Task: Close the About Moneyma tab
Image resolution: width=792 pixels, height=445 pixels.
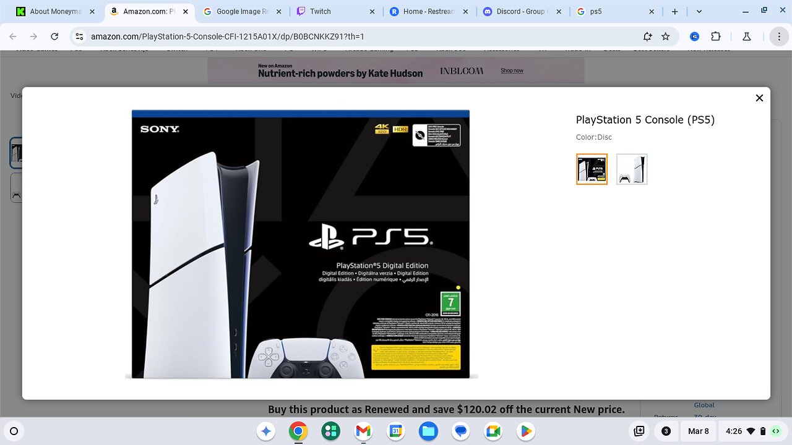Action: (92, 12)
